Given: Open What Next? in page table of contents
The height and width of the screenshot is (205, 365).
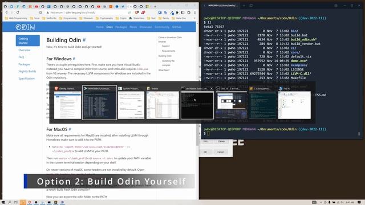Looking at the screenshot, I should pos(164,70).
